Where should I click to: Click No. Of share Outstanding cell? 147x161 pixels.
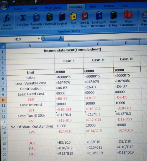tap(32, 127)
